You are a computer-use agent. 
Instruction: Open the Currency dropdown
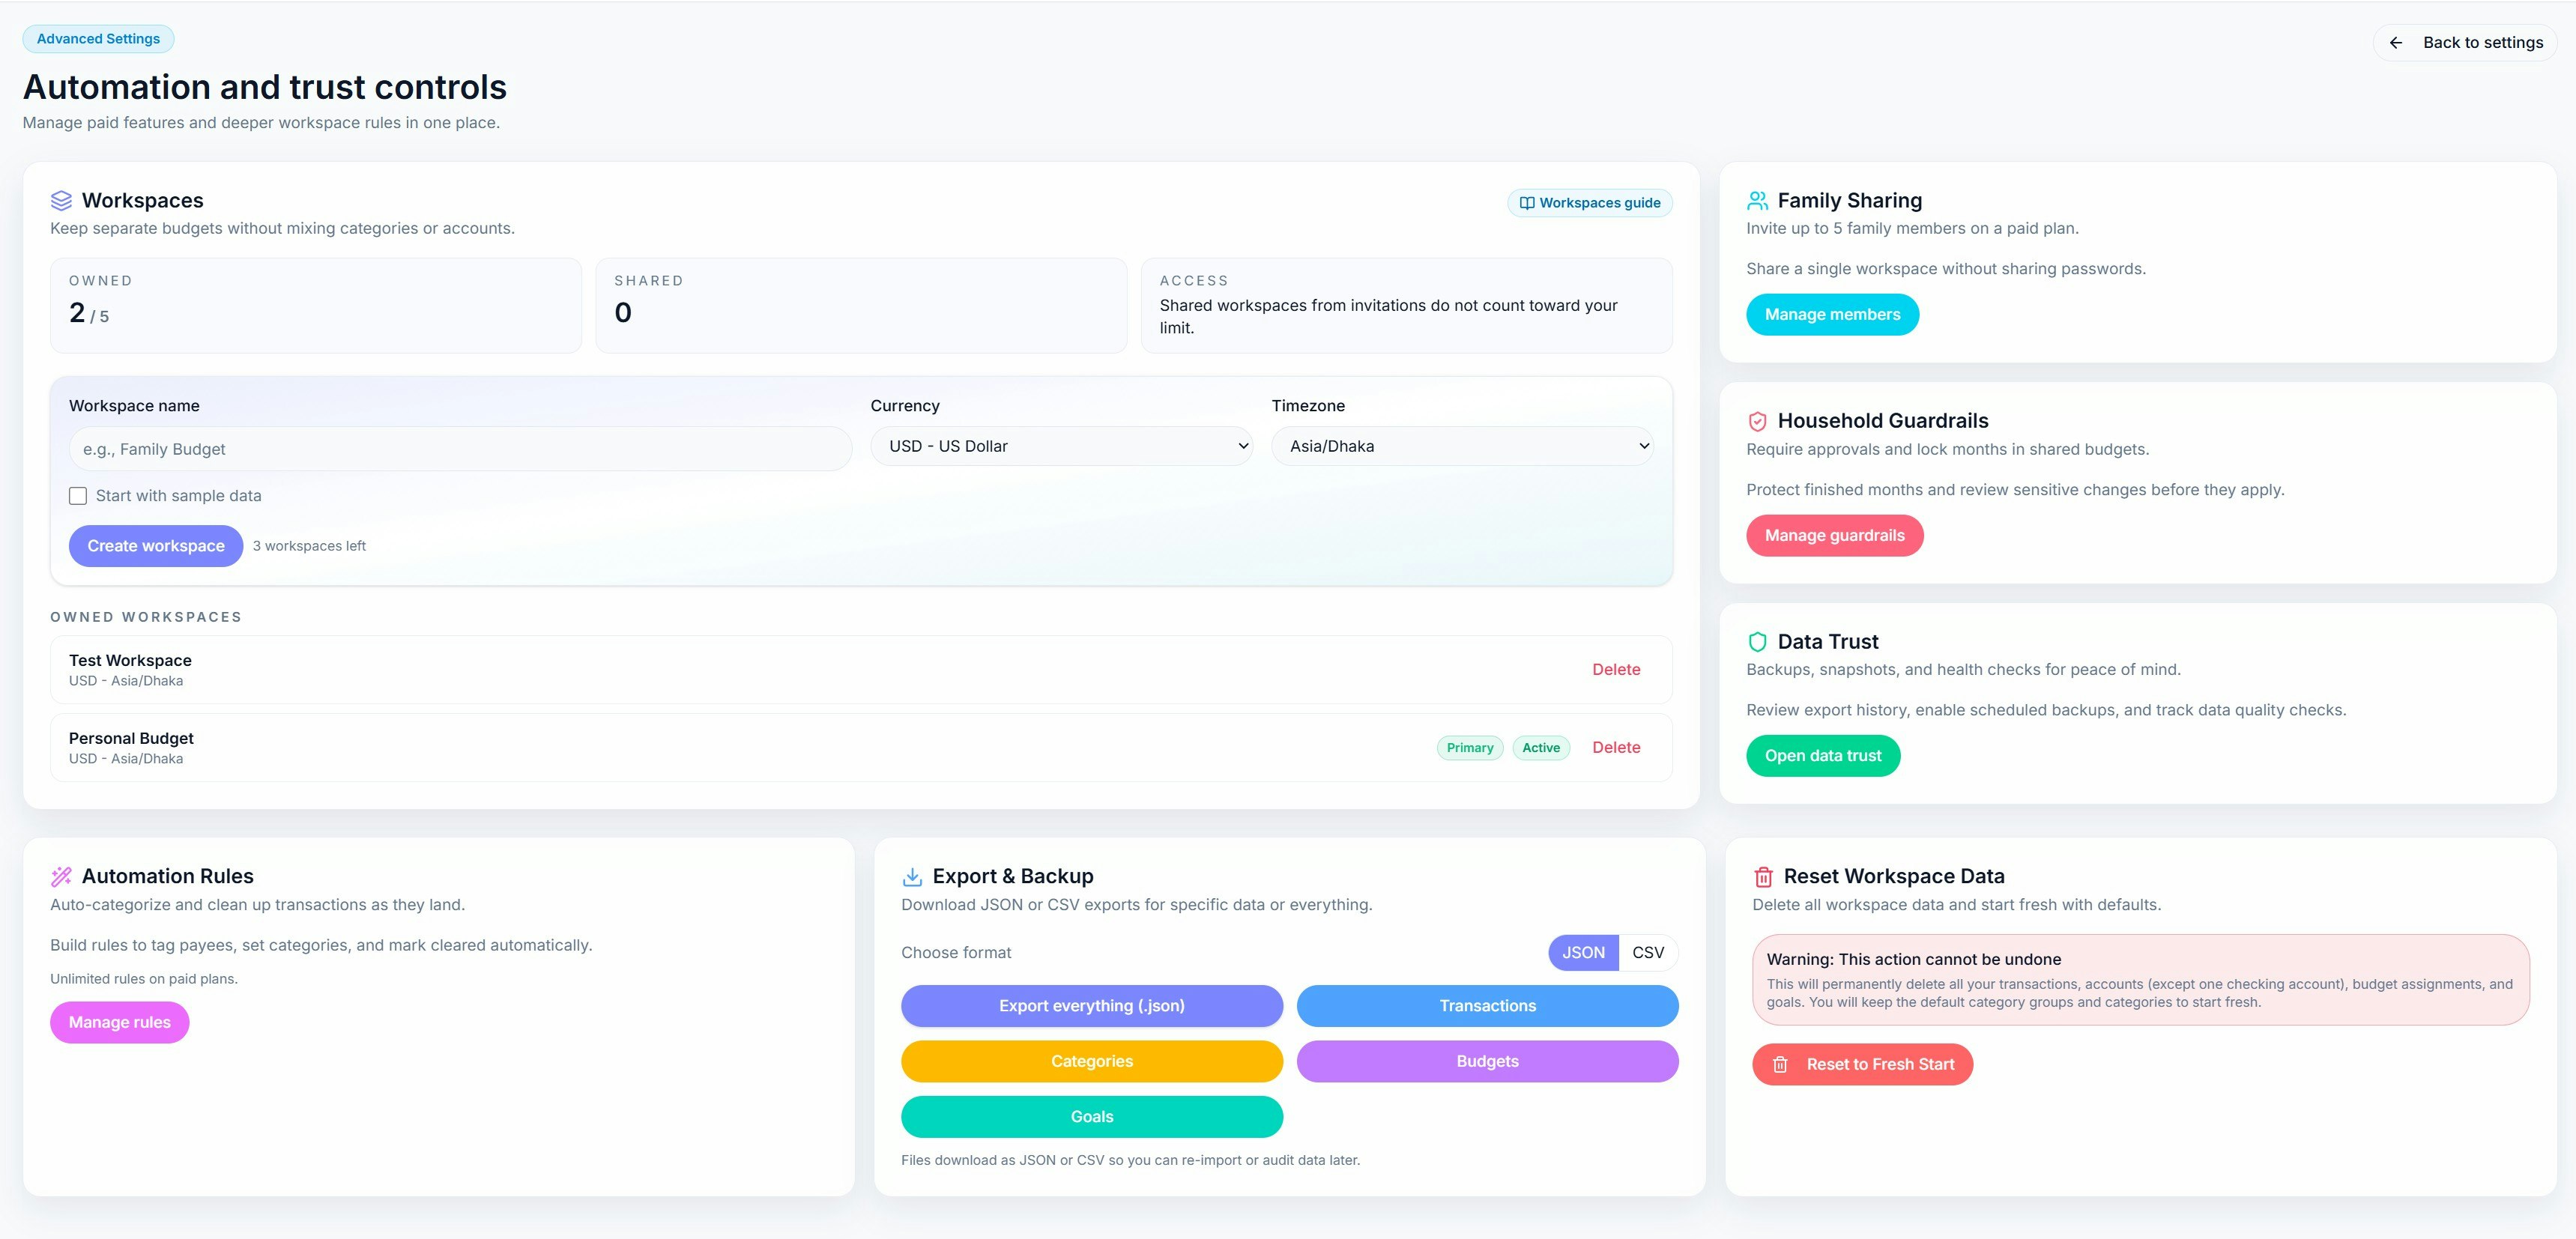click(x=1062, y=446)
